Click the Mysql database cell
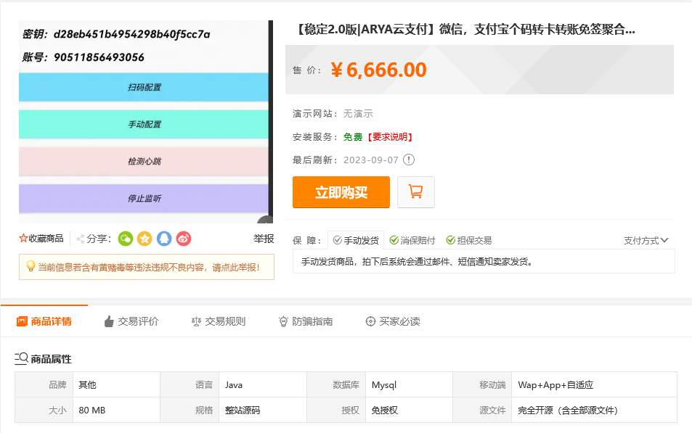 [409, 385]
